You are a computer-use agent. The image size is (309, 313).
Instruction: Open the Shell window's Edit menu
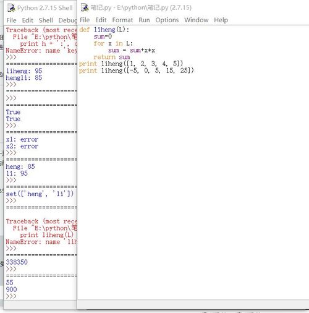click(x=28, y=20)
